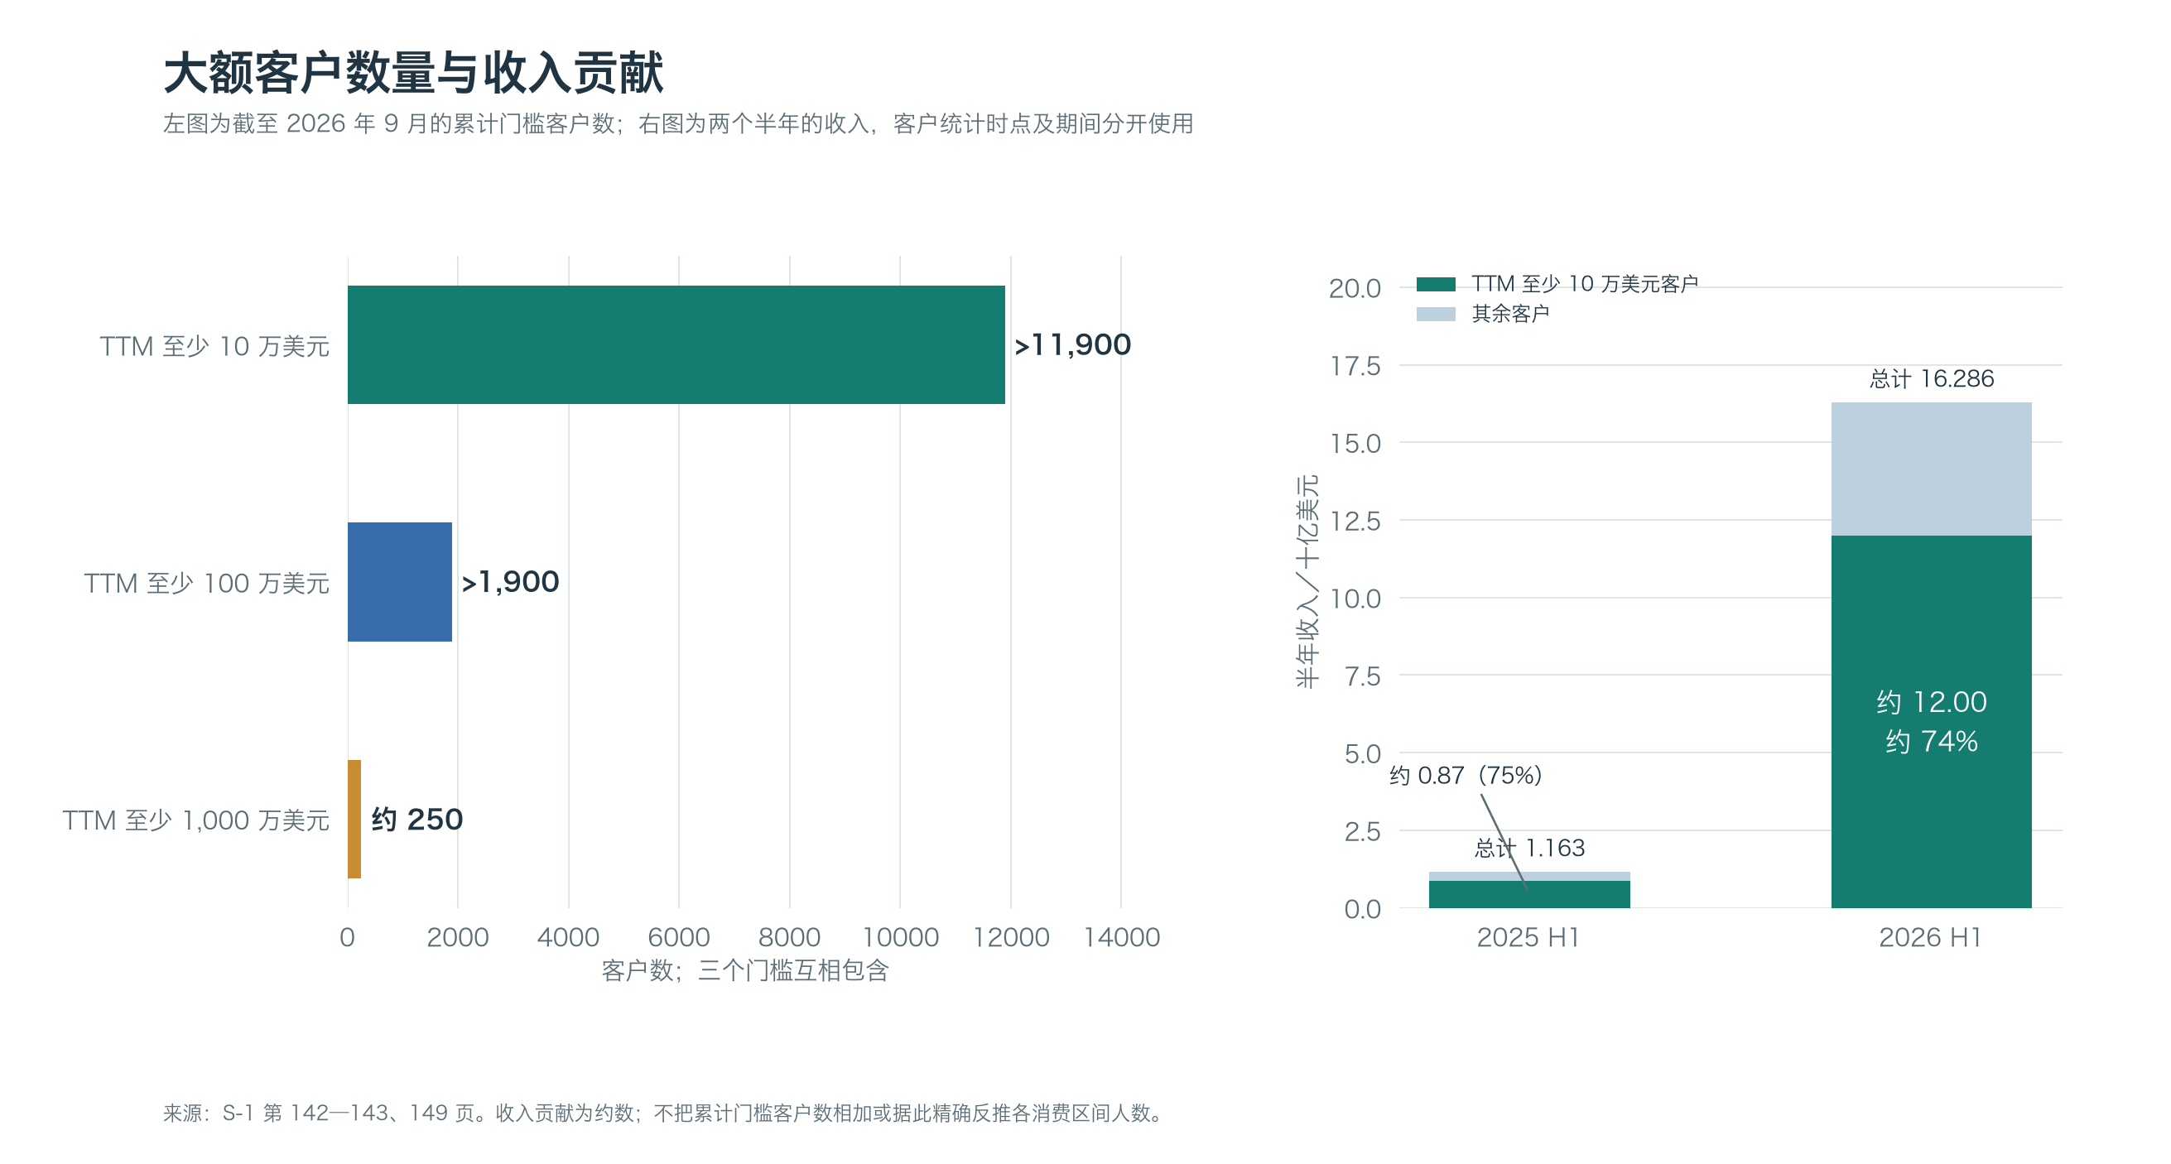2171x1164 pixels.
Task: Click the y-axis label TTM 至少 10 万美元
Action: click(x=214, y=346)
